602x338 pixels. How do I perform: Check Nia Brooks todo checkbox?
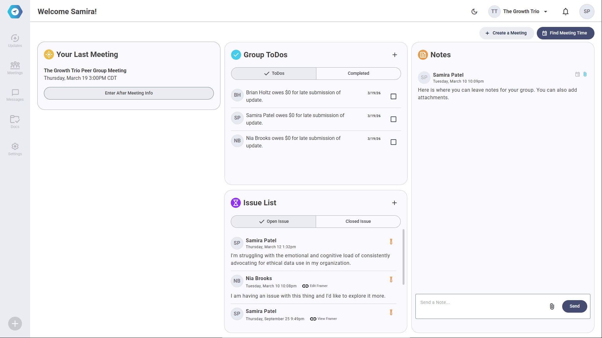pos(393,142)
